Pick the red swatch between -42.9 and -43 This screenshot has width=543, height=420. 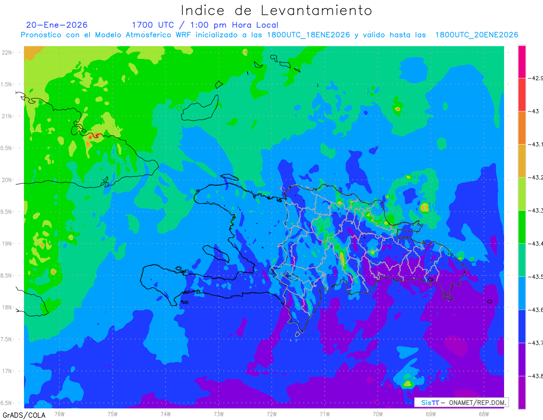click(x=522, y=95)
